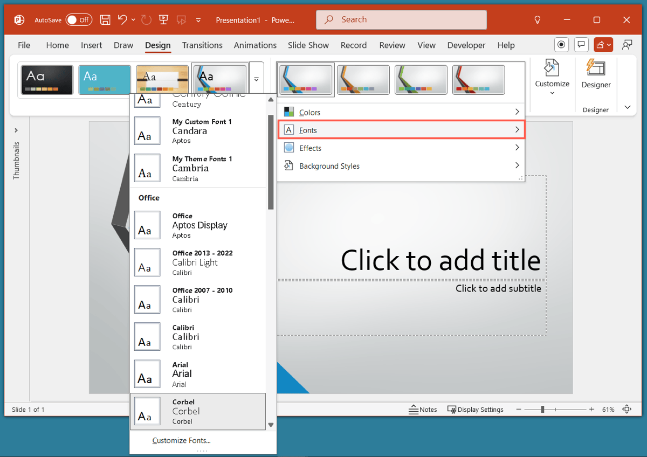The width and height of the screenshot is (647, 457).
Task: Select the green stripe variant thumbnail
Action: 421,80
